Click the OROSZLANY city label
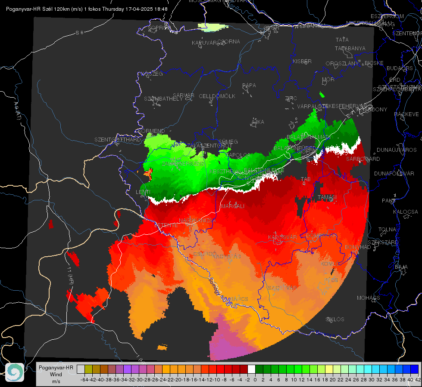 (342, 64)
